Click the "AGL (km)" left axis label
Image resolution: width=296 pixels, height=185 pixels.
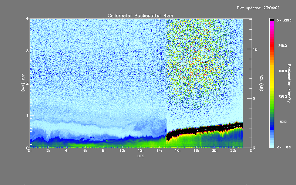[x=23, y=83]
